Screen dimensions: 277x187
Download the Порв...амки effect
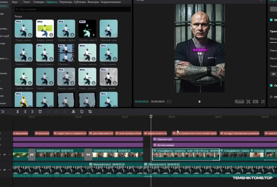(30, 35)
